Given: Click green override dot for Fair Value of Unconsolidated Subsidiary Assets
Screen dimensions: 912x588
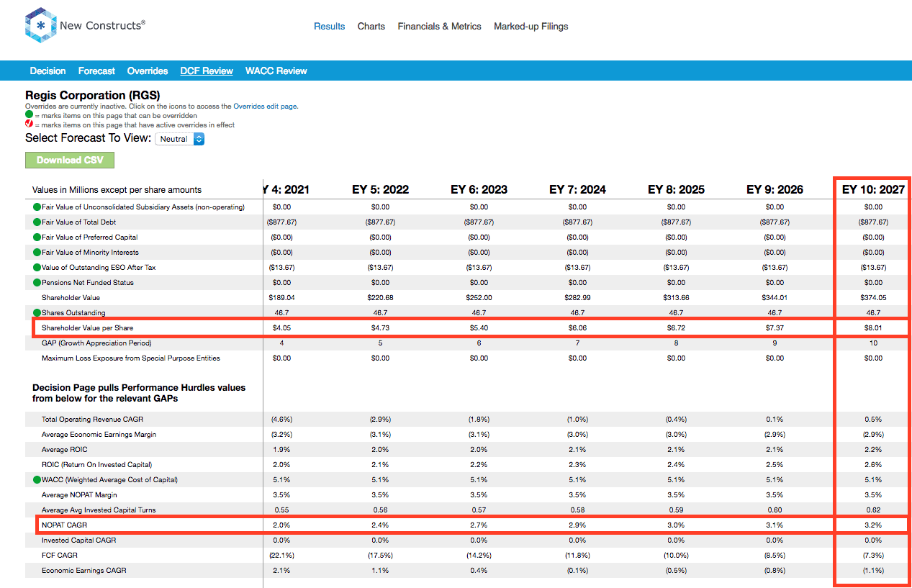Looking at the screenshot, I should [x=37, y=207].
